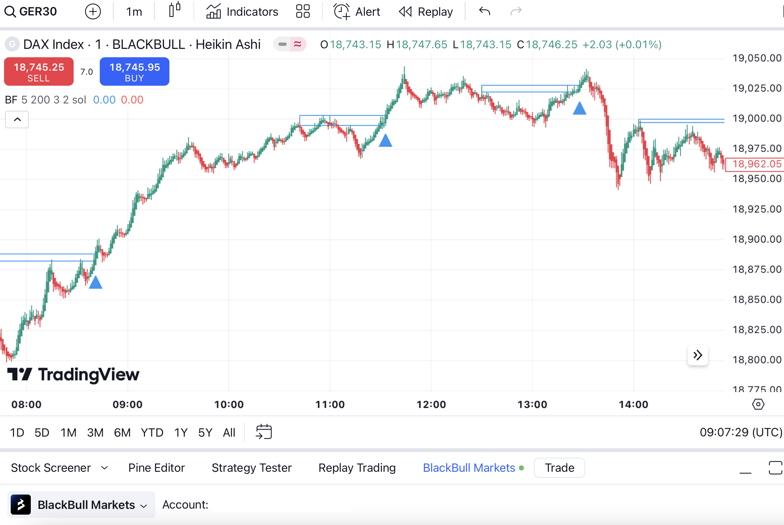Open symbol search for GER30

(x=31, y=12)
